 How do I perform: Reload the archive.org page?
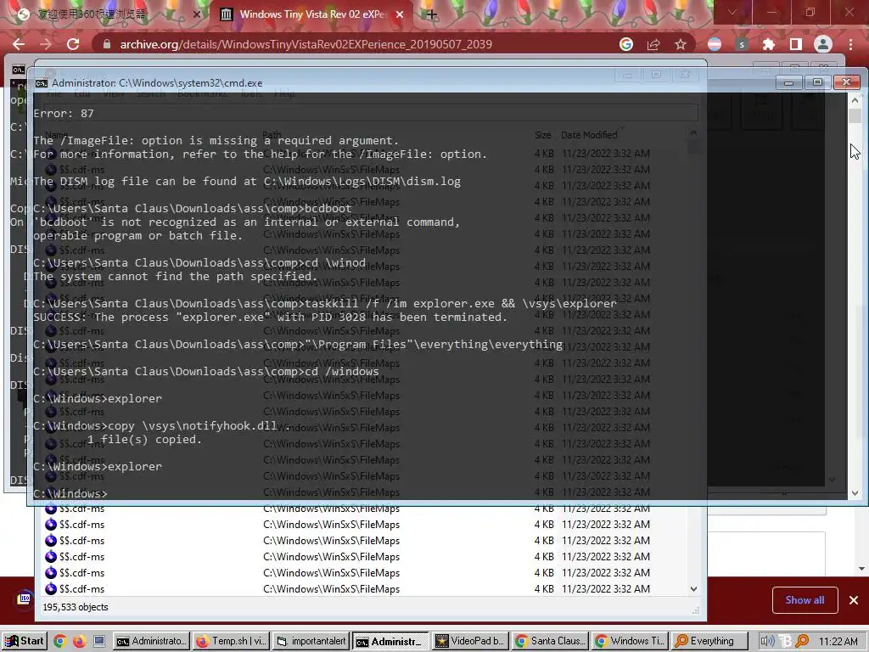(73, 44)
